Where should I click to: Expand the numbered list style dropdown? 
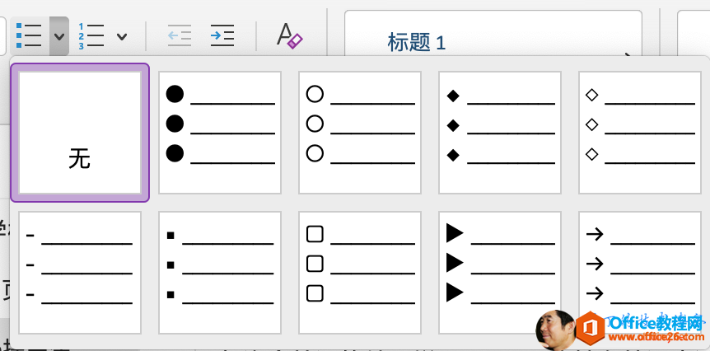pyautogui.click(x=122, y=36)
